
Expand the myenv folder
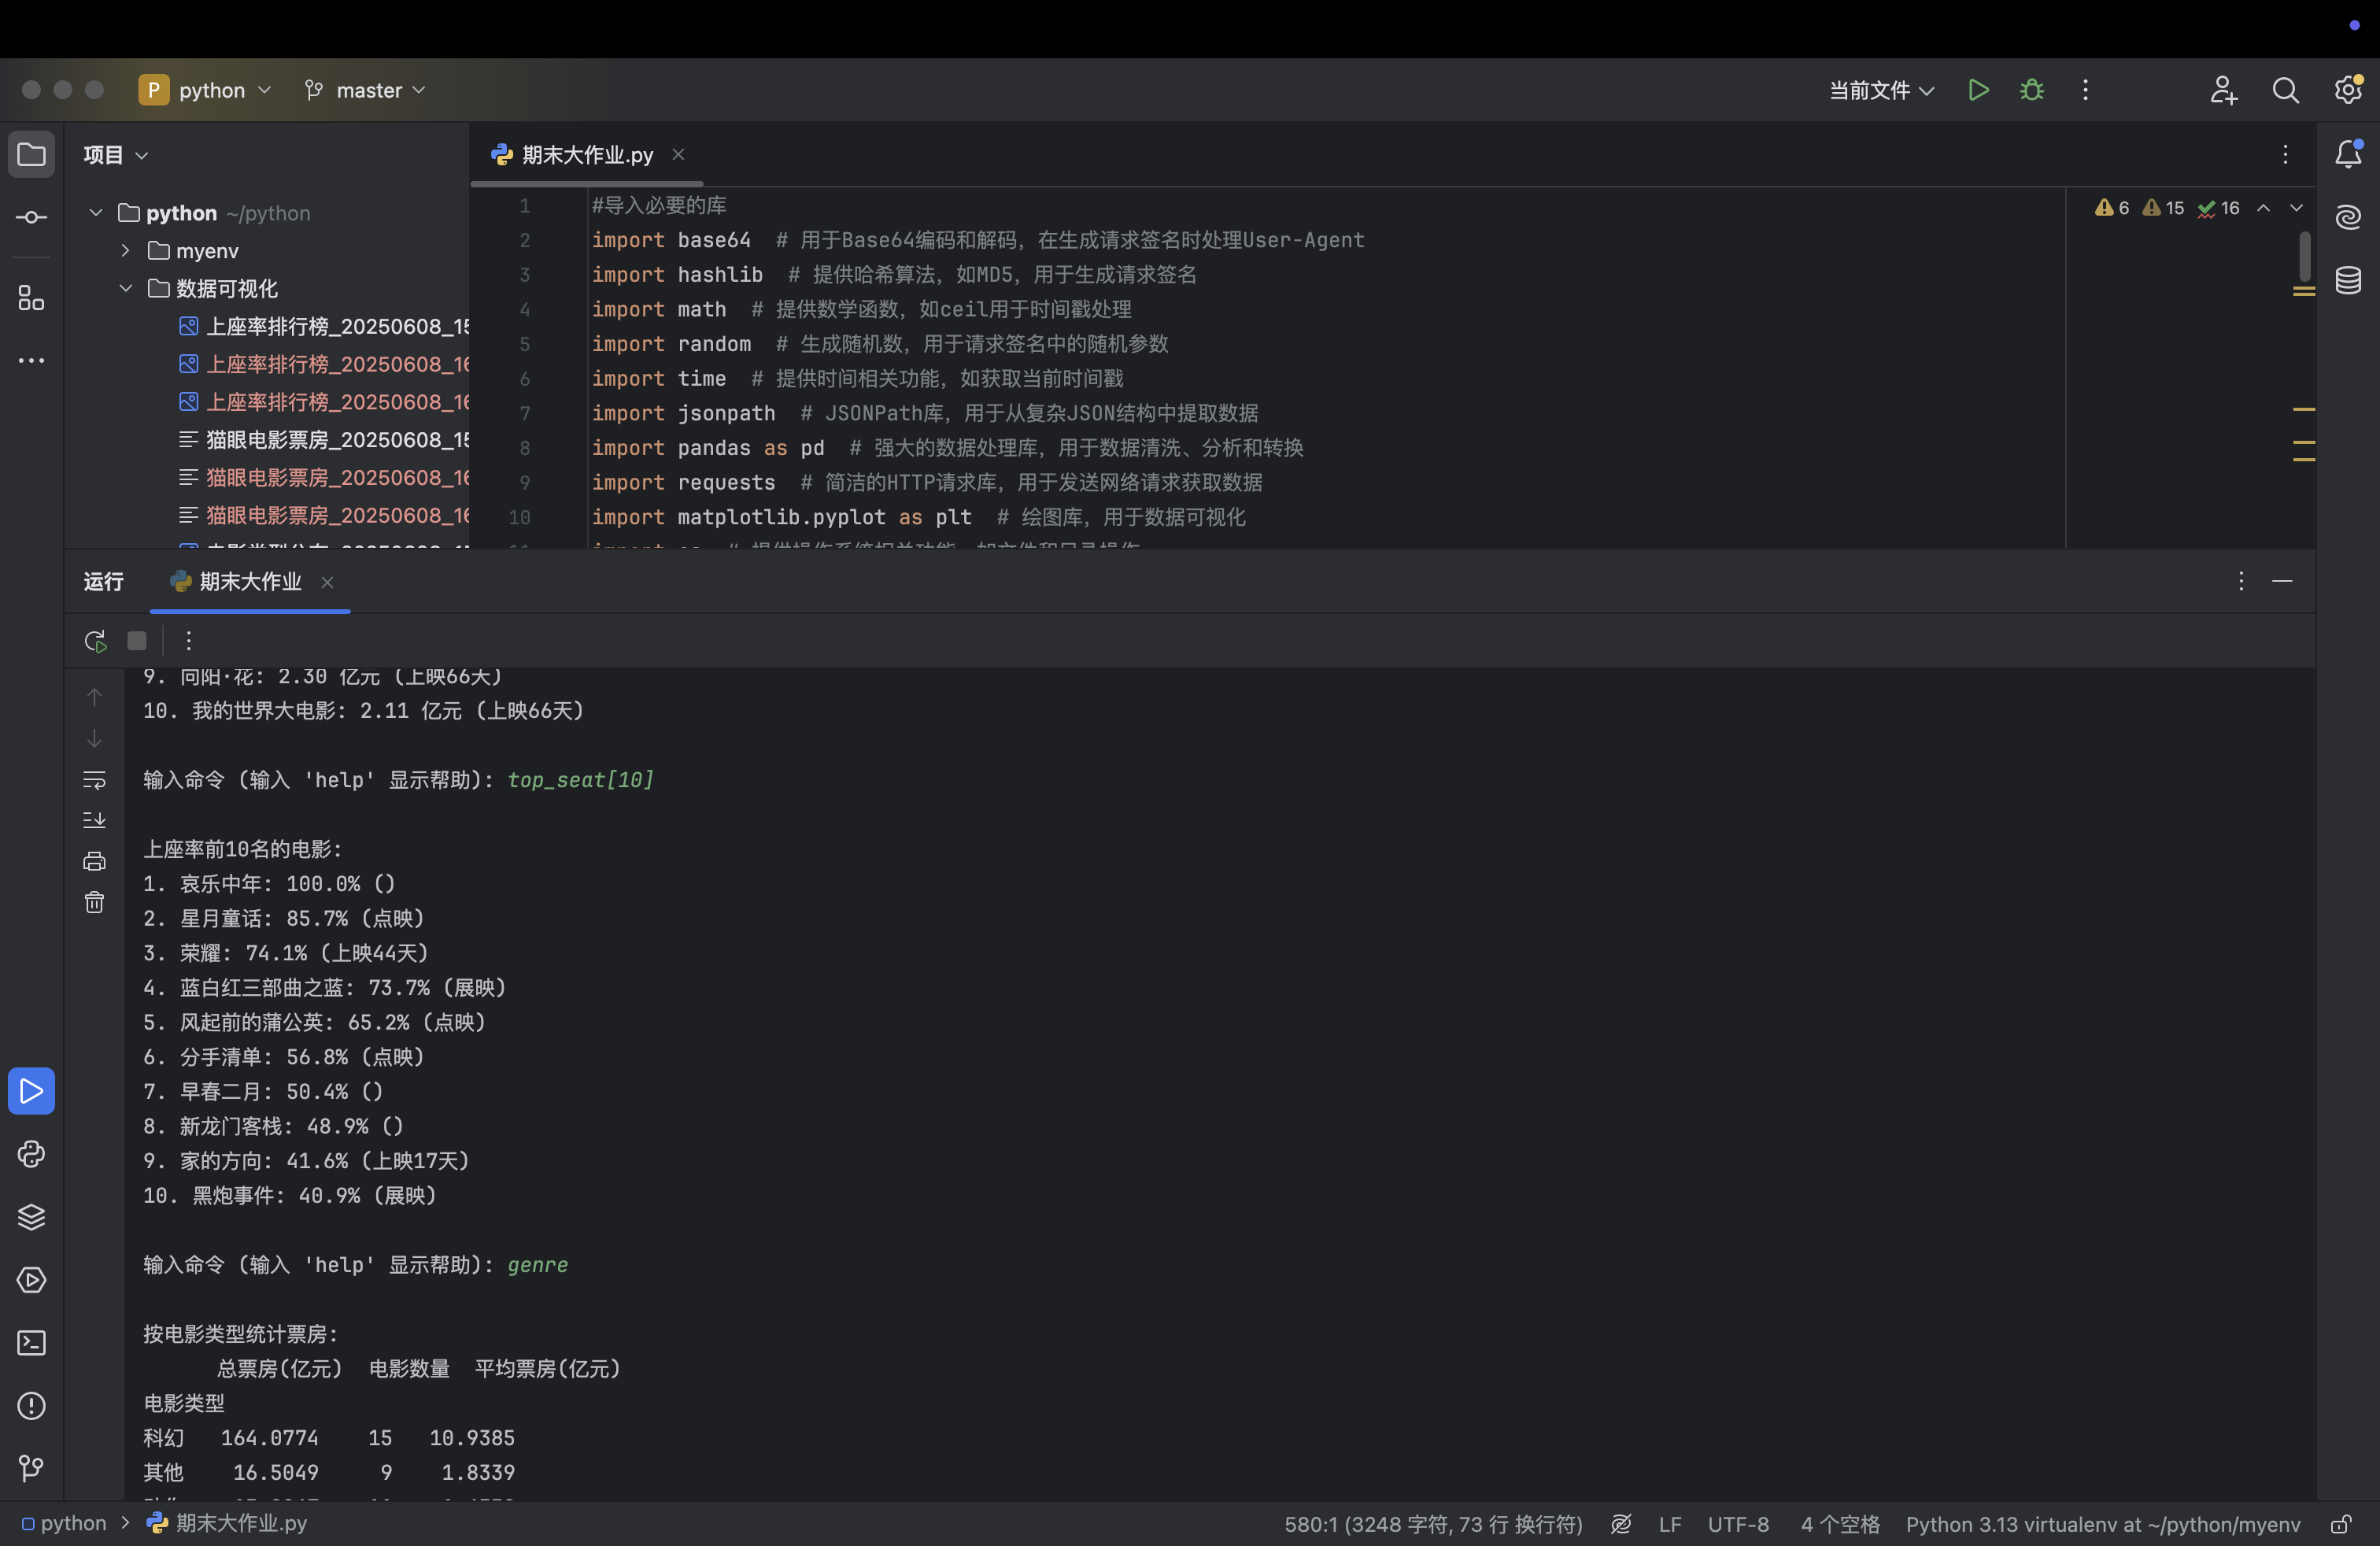[125, 250]
